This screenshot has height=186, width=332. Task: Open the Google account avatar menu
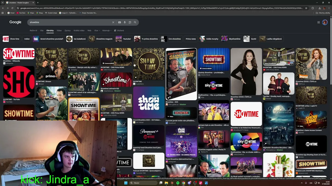click(325, 22)
